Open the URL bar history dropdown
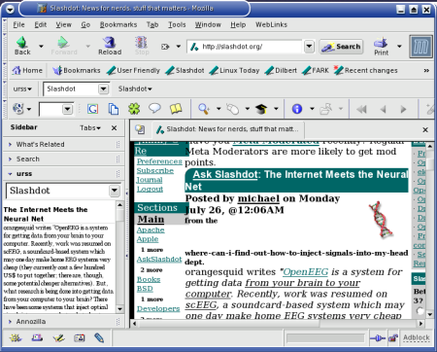Image resolution: width=437 pixels, height=352 pixels. tap(309, 47)
